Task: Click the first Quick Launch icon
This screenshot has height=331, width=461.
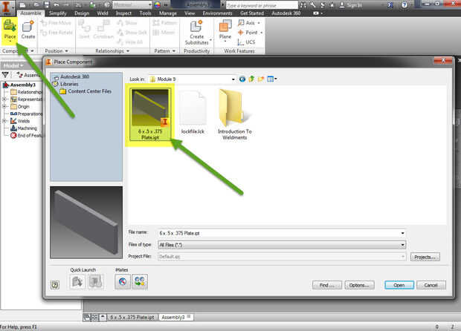Action: (77, 282)
